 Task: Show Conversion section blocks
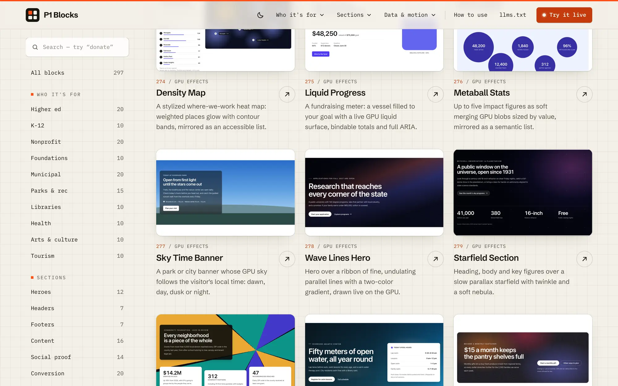[77, 373]
